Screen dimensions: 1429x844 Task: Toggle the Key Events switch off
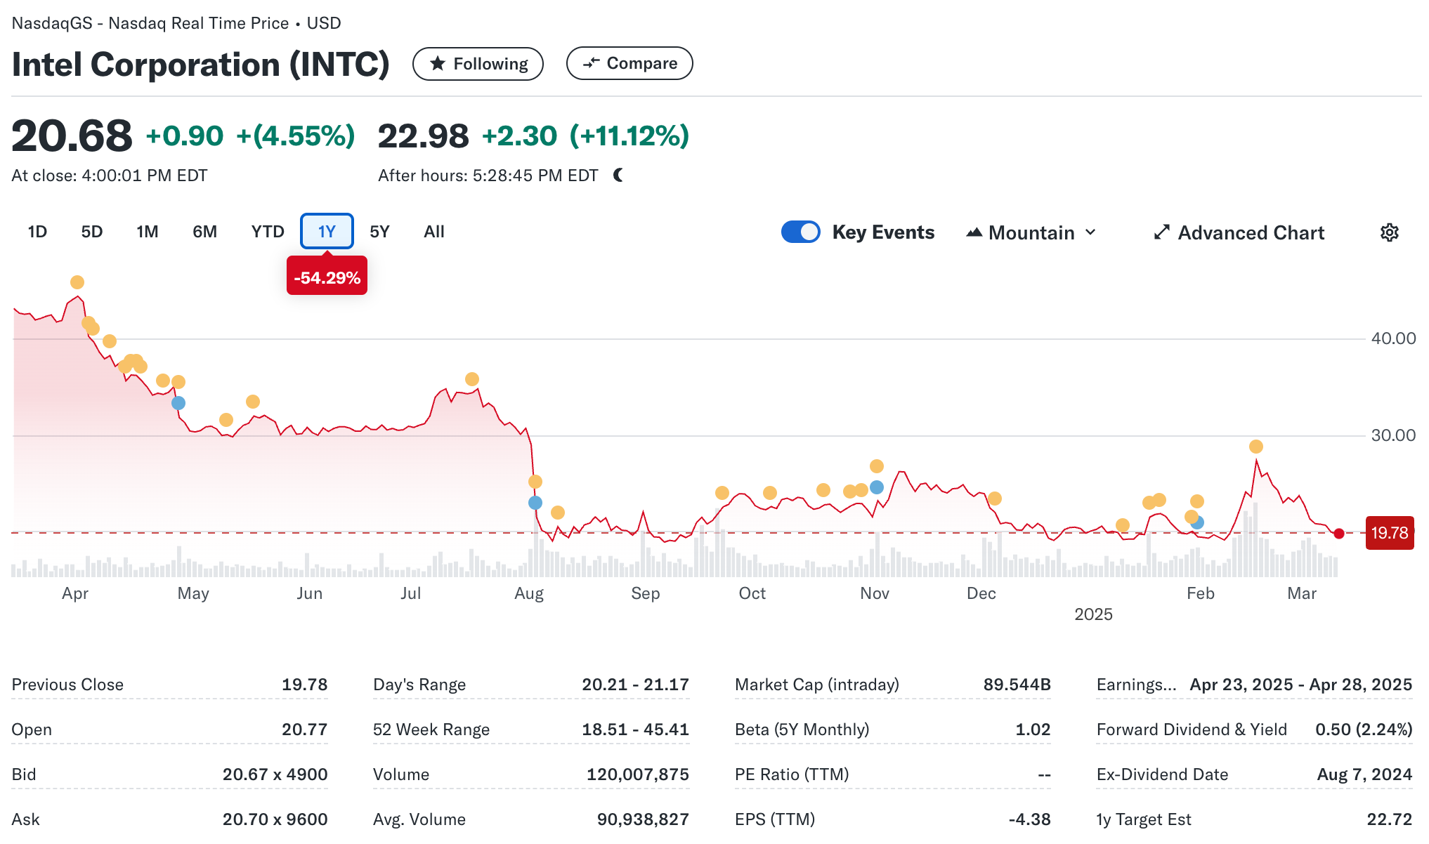(801, 232)
